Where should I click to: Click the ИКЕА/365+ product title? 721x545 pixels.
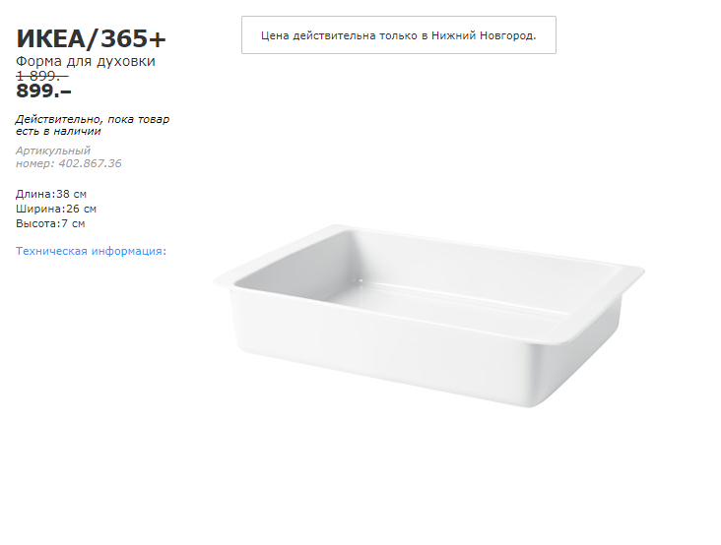(x=92, y=39)
